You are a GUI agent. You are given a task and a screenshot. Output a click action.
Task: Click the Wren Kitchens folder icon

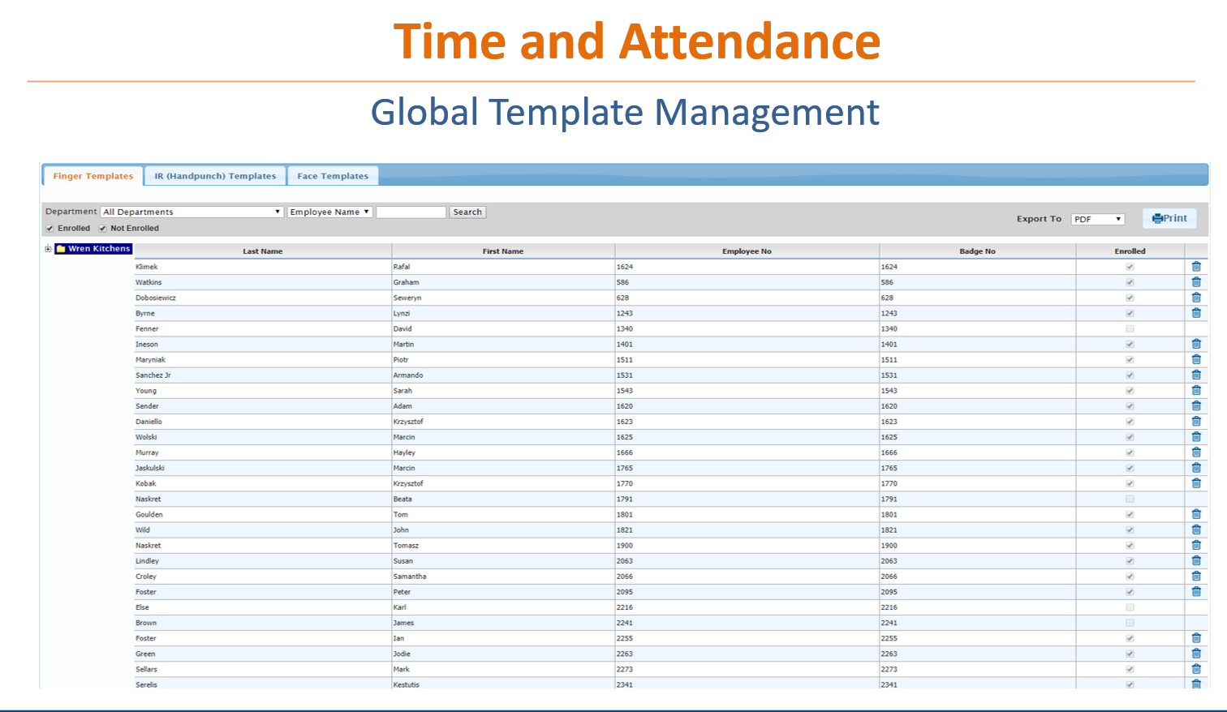coord(61,249)
